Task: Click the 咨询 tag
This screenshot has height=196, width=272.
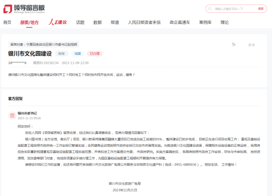Action: pyautogui.click(x=61, y=54)
